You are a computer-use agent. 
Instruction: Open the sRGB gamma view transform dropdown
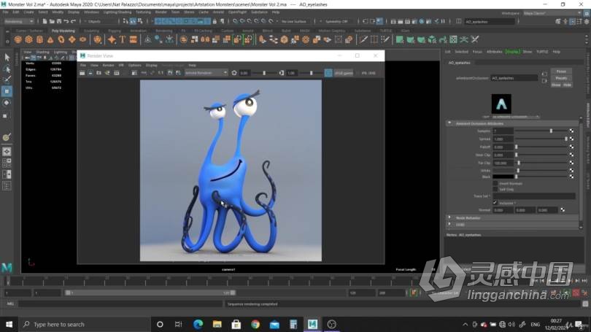point(344,73)
